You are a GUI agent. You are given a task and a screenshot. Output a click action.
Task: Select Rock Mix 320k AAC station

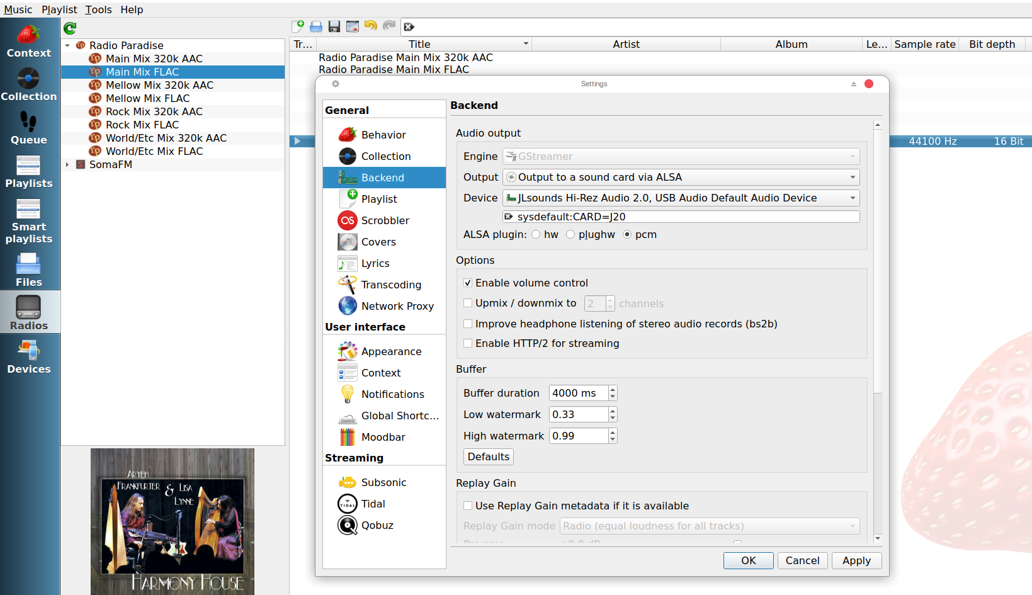173,111
